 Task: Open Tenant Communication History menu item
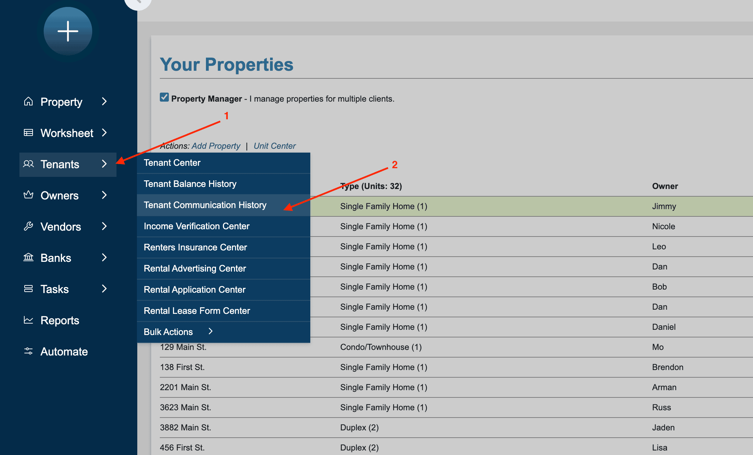coord(205,205)
